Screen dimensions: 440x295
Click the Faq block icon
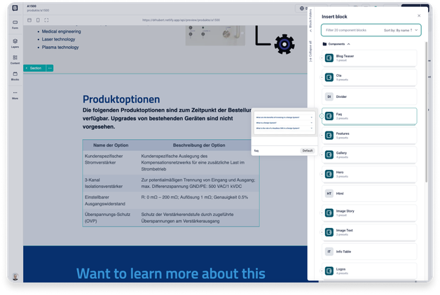point(329,116)
